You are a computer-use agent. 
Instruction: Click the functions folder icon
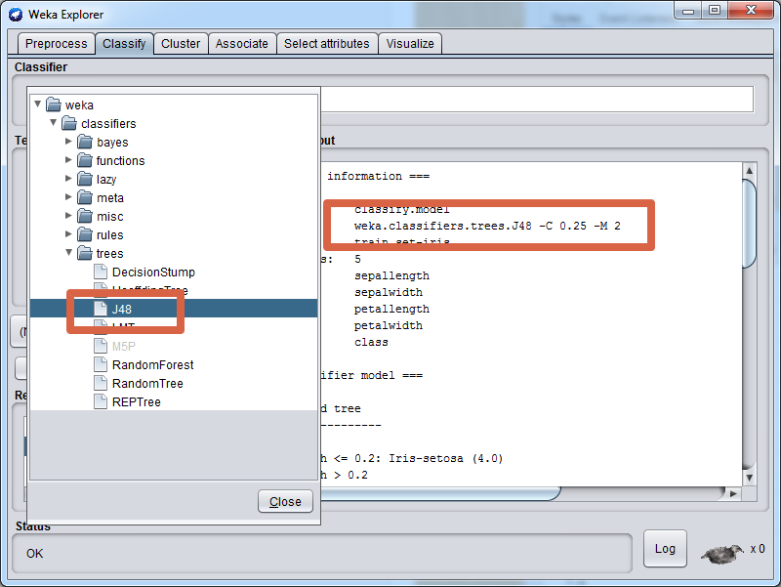pos(85,160)
